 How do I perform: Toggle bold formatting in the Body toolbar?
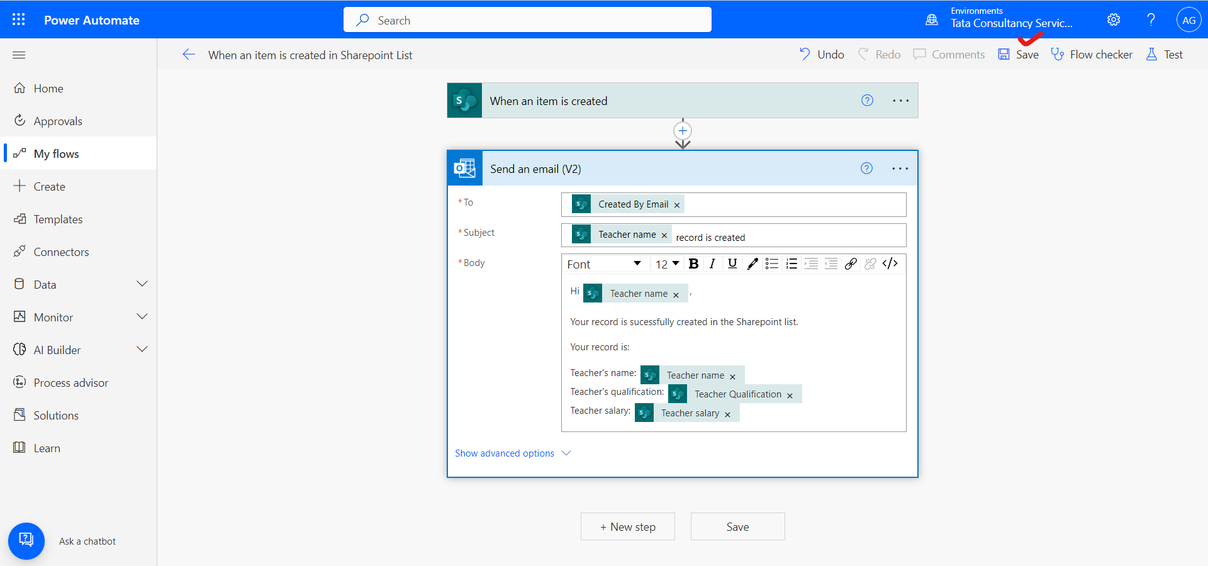[693, 264]
